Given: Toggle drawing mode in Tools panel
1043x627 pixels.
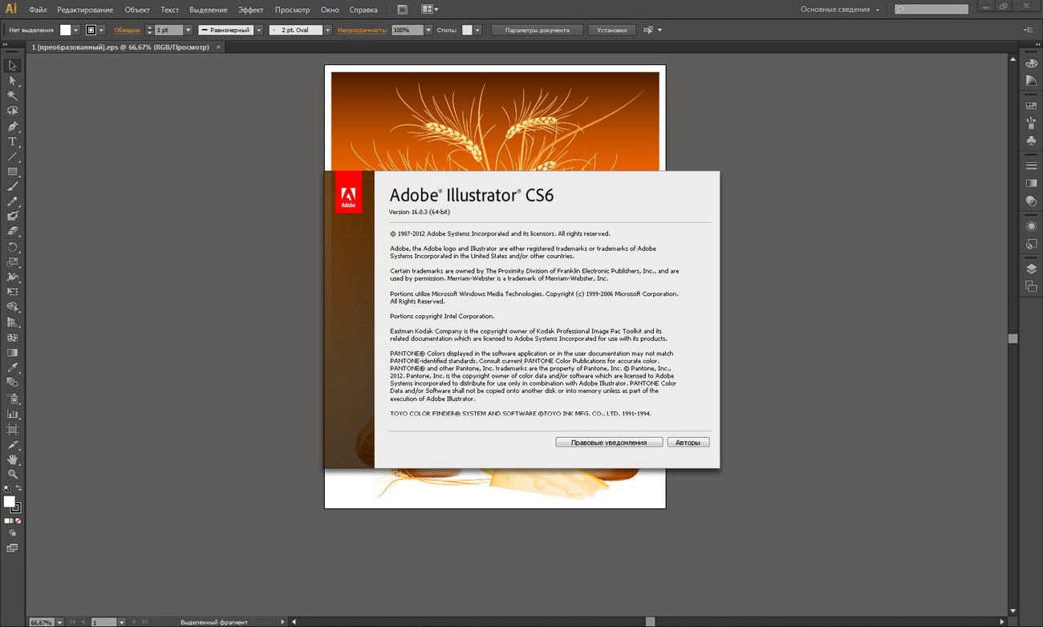Looking at the screenshot, I should pyautogui.click(x=12, y=533).
